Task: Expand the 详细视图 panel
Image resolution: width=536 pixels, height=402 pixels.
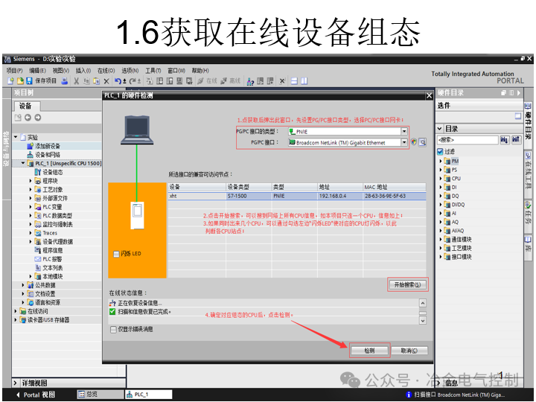Action: pyautogui.click(x=16, y=383)
